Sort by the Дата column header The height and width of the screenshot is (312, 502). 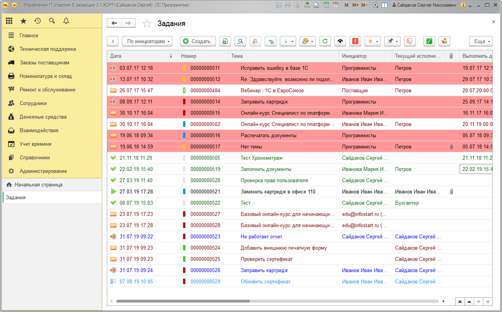point(142,56)
